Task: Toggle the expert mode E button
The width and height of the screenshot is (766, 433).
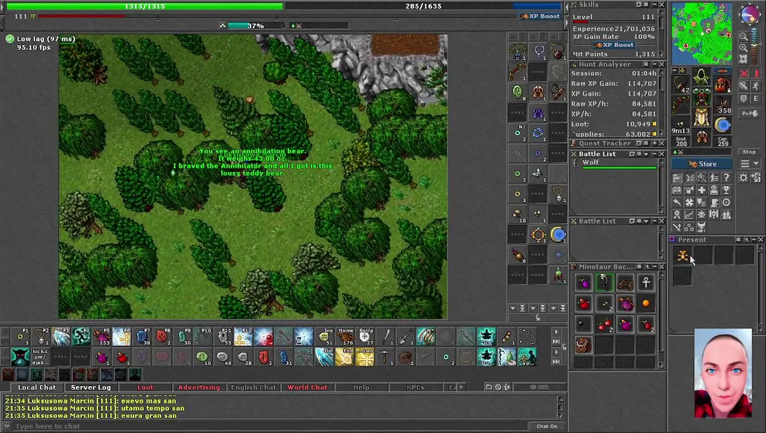Action: tap(755, 99)
